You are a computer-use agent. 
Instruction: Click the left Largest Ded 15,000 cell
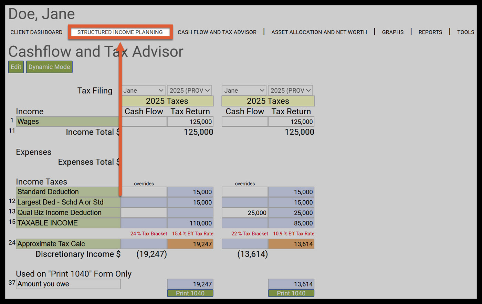tap(190, 202)
